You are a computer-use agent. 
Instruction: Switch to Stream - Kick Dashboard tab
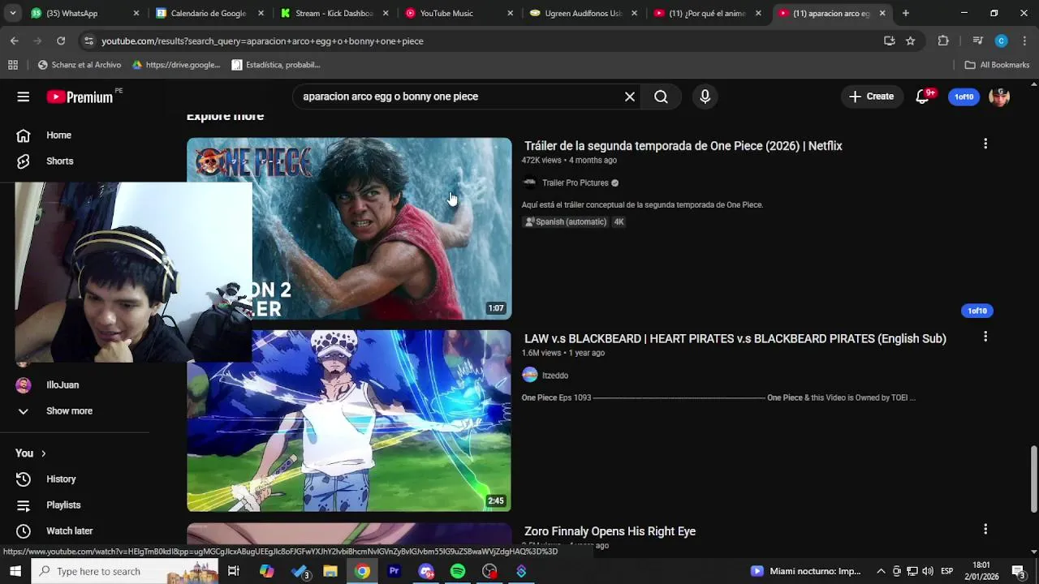pos(334,13)
